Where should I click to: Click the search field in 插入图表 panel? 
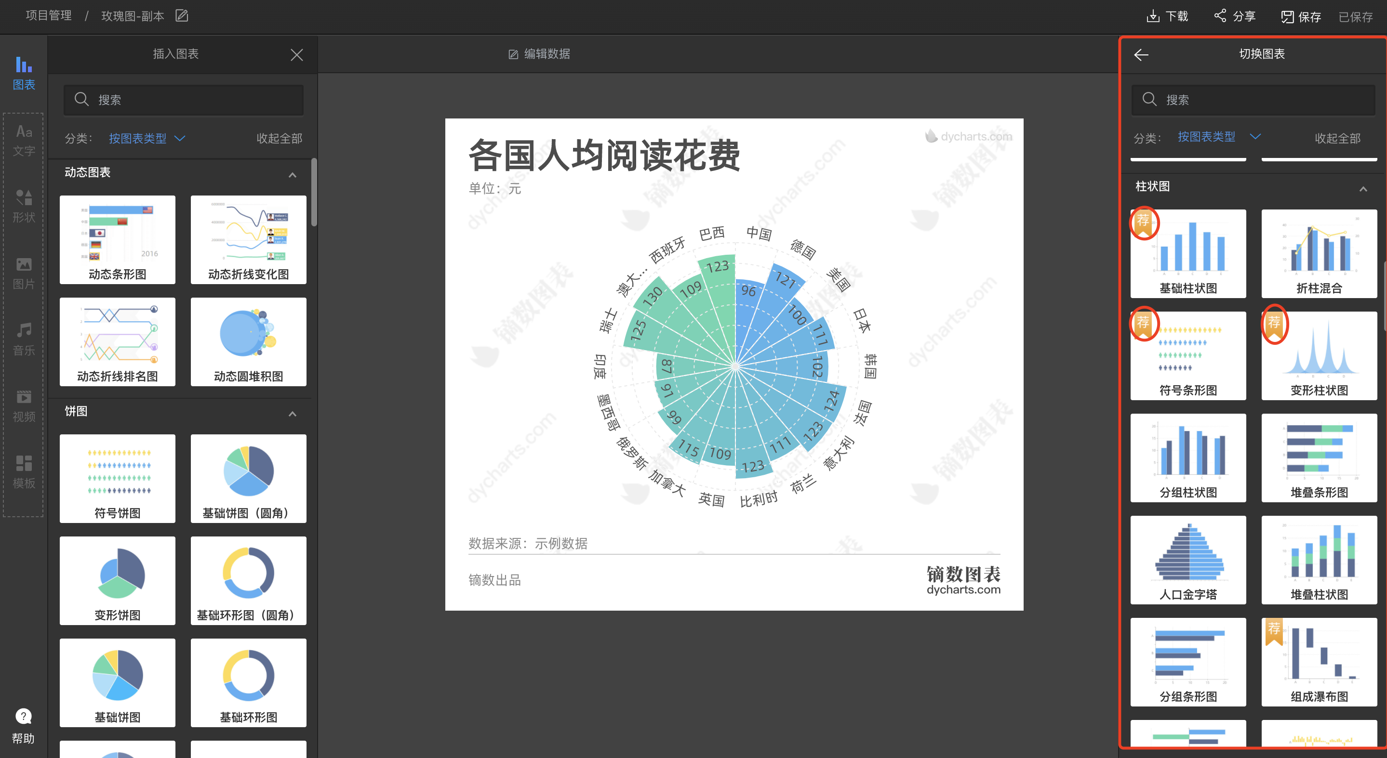pos(184,100)
